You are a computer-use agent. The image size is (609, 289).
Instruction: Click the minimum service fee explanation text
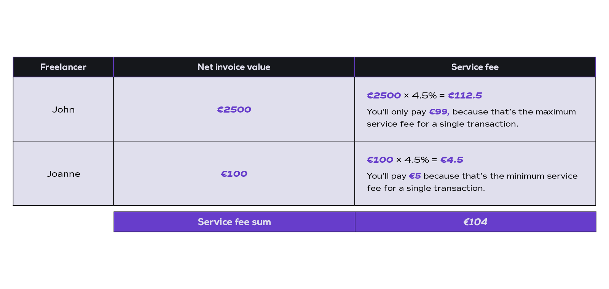pos(472,182)
